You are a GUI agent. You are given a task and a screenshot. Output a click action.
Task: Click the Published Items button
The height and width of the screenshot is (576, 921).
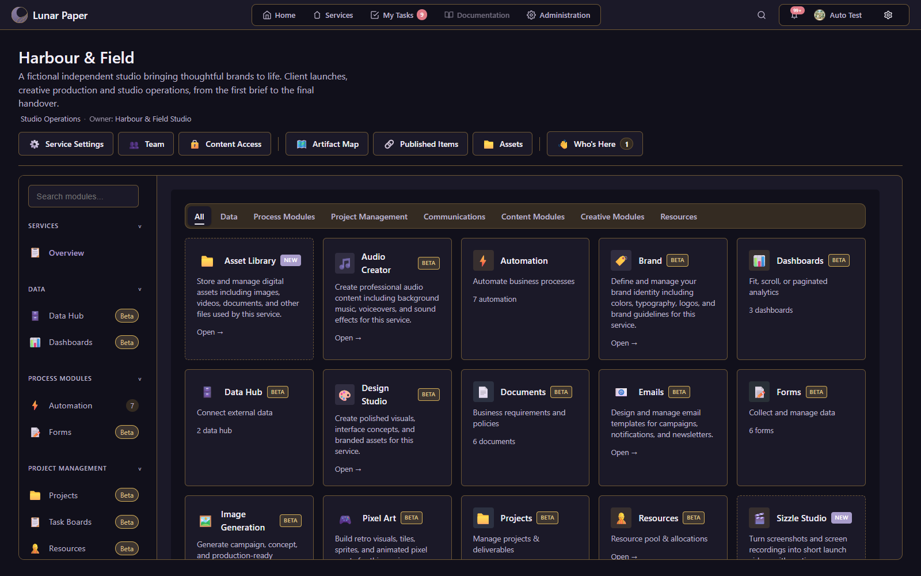(x=420, y=144)
